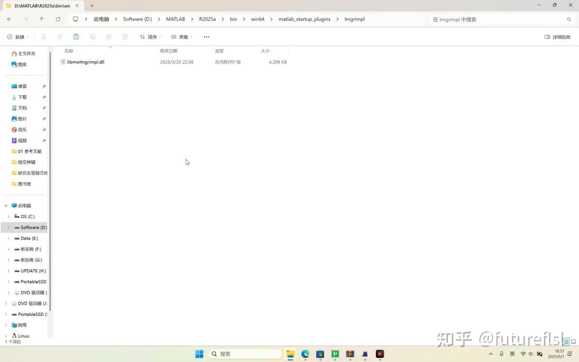
Task: Click the Copy toolbar icon
Action: click(x=59, y=36)
